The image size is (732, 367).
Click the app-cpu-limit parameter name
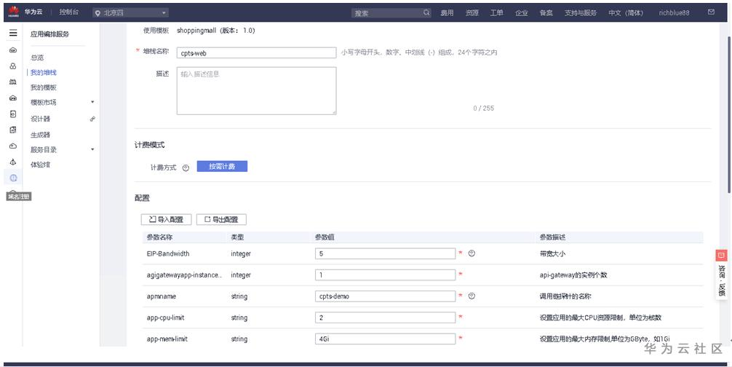coord(165,317)
